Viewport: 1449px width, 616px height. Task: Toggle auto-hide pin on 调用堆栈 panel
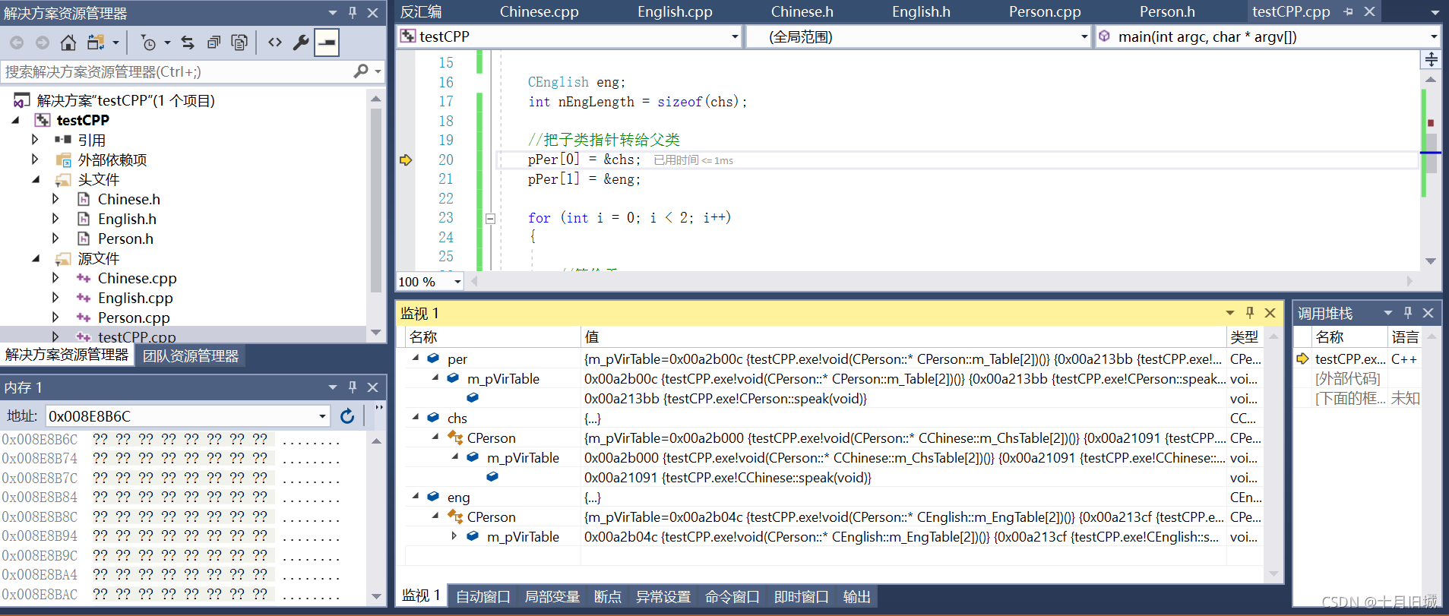[1408, 313]
